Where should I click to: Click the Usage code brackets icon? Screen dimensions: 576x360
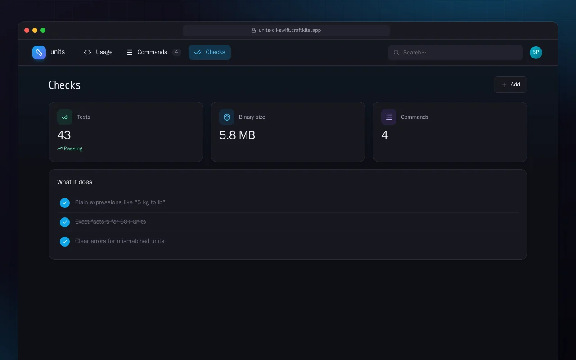pos(87,52)
